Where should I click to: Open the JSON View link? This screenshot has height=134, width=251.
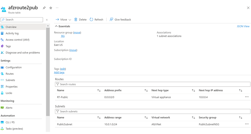pyautogui.click(x=243, y=26)
